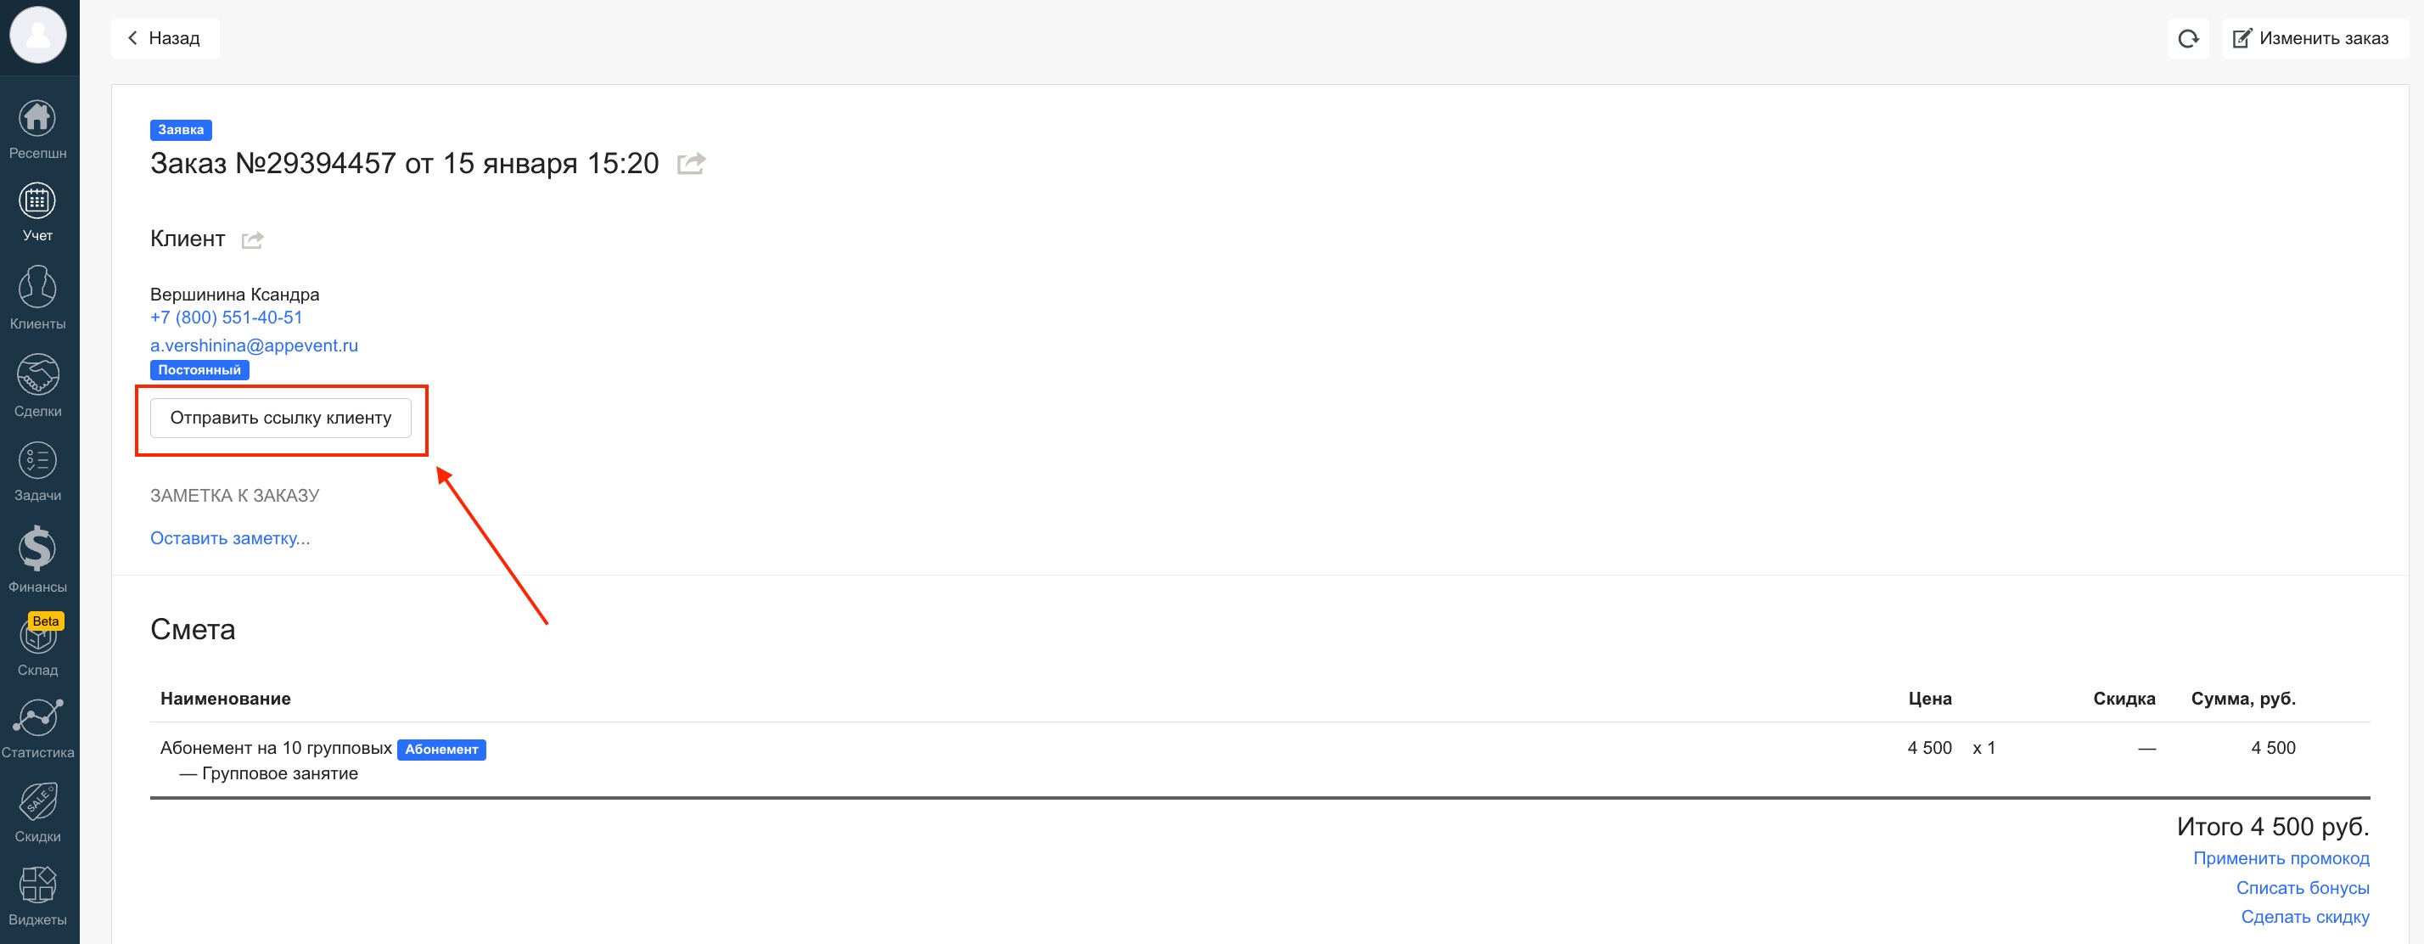This screenshot has width=2424, height=944.
Task: Click Оставить заметку link
Action: point(230,538)
